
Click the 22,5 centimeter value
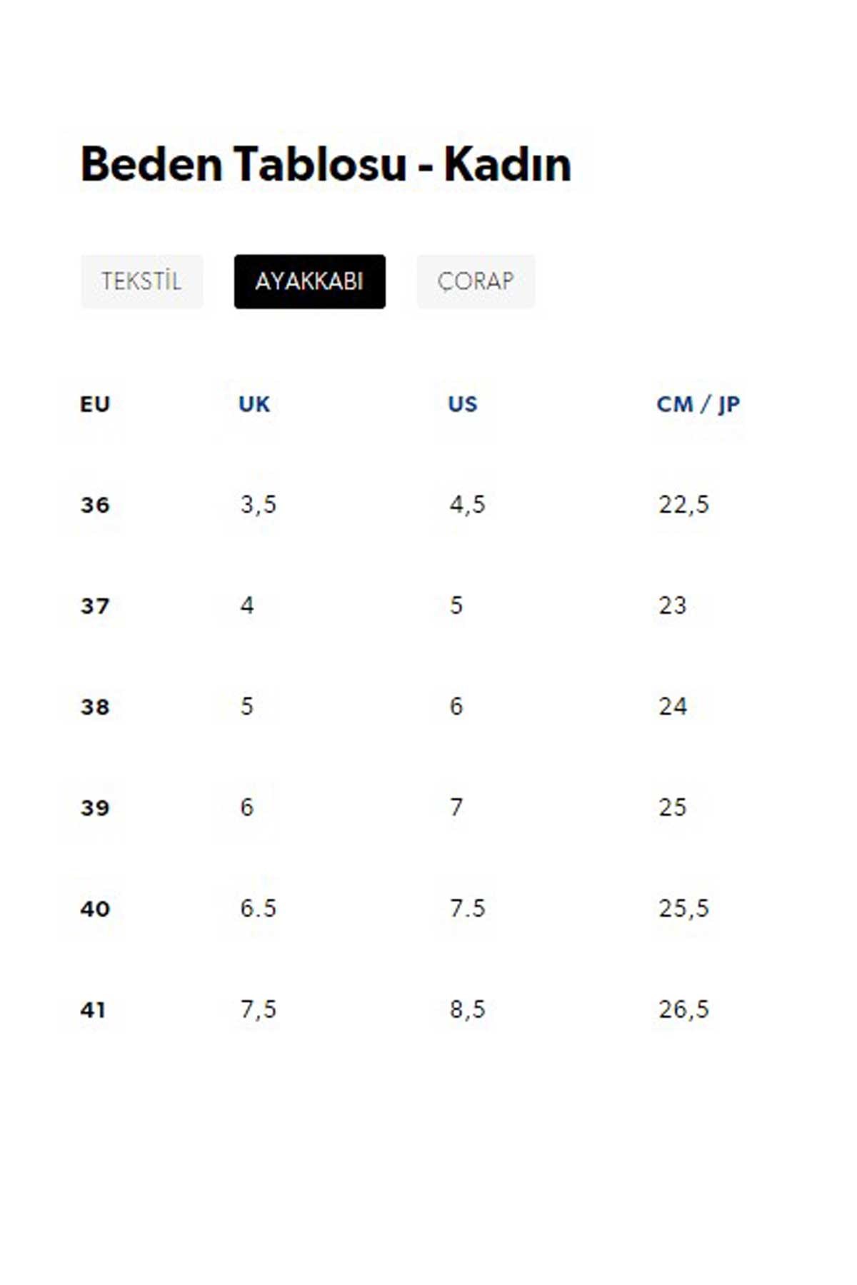click(683, 505)
